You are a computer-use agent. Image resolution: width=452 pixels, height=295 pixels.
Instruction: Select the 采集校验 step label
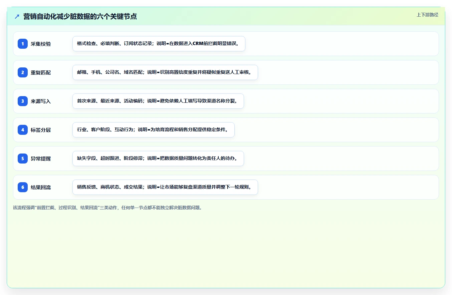41,44
